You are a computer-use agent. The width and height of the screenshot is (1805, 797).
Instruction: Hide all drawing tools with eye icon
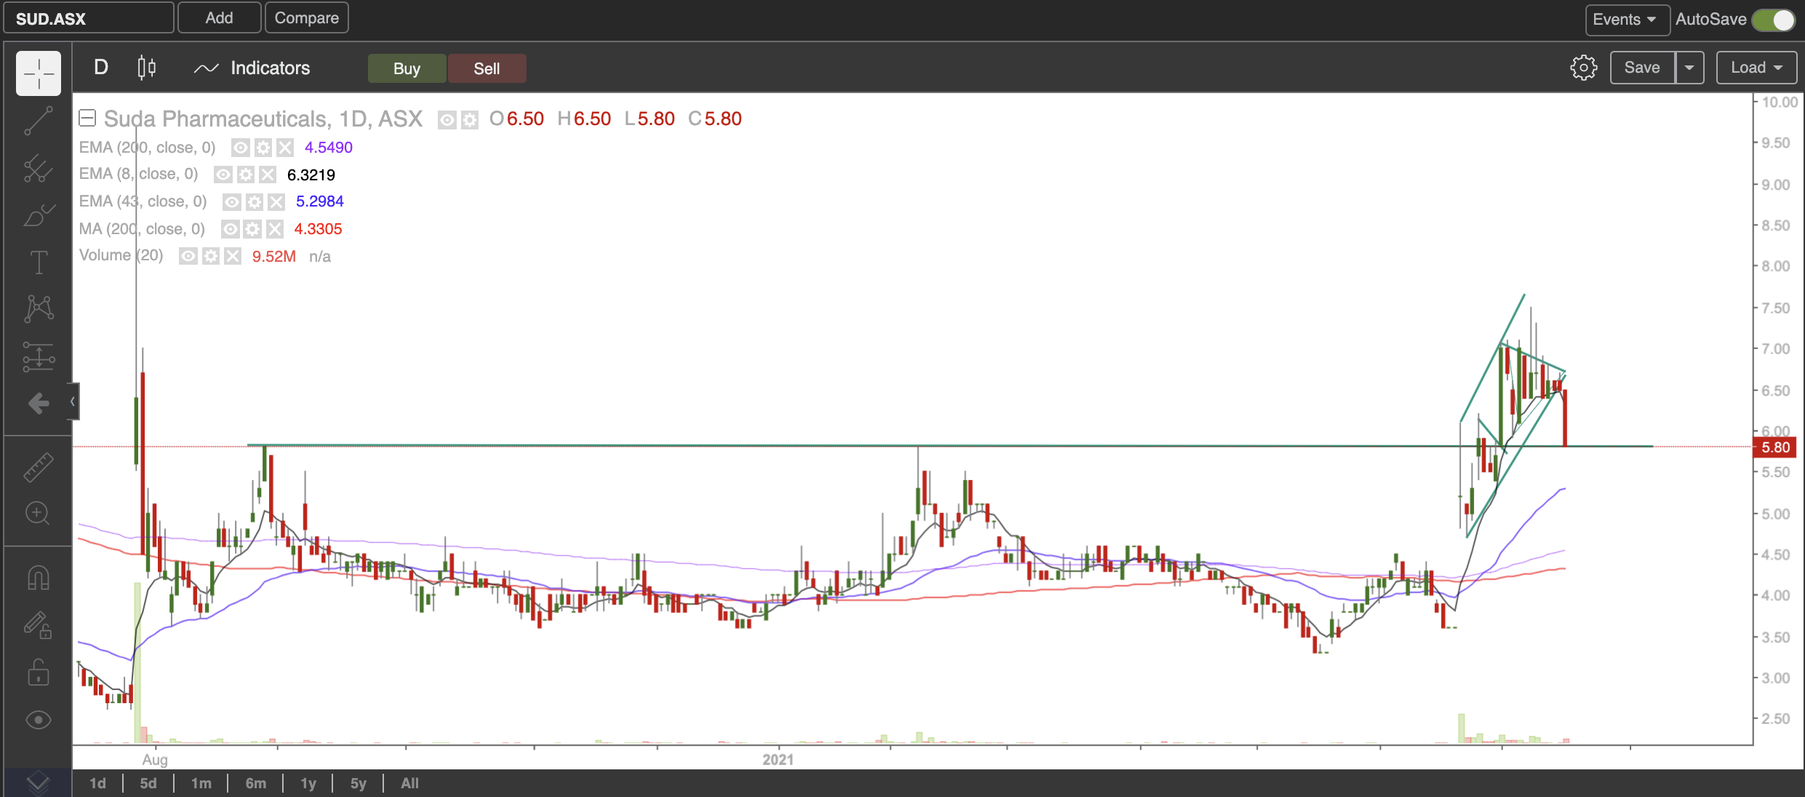[39, 720]
